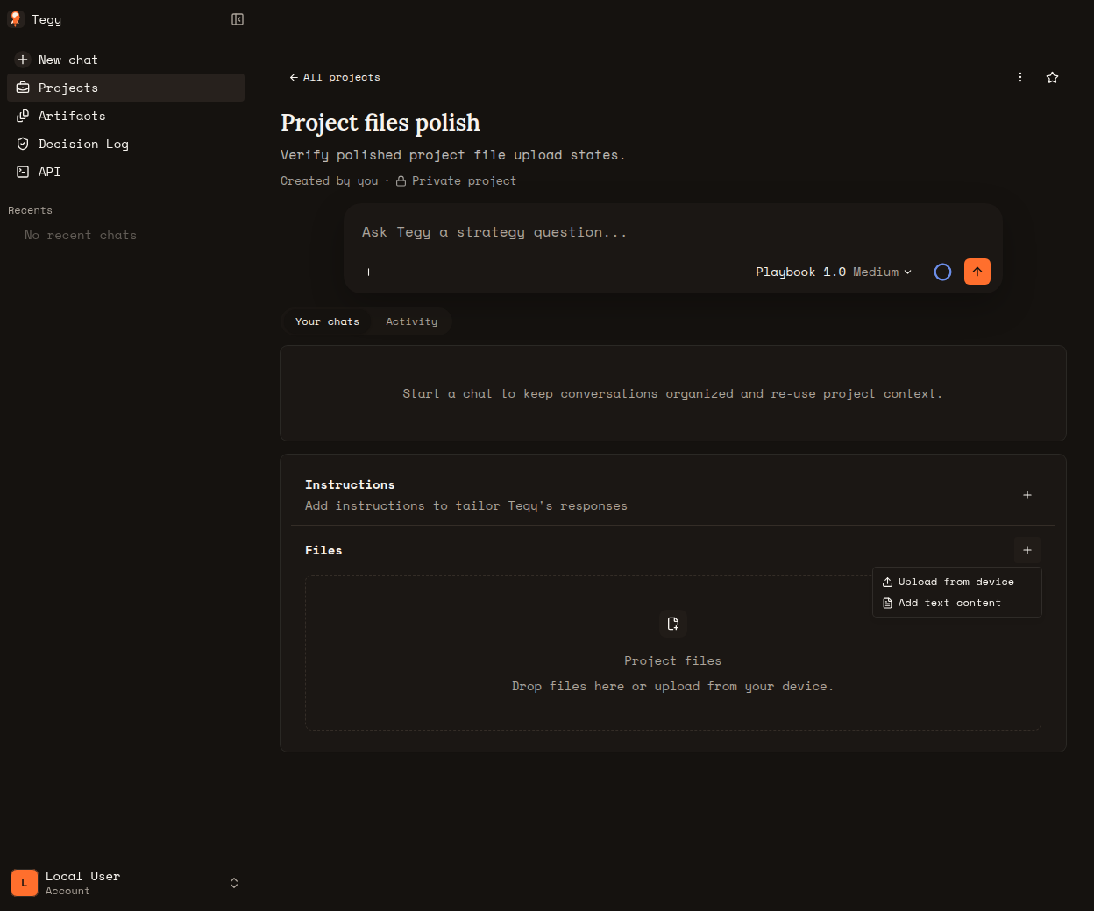Image resolution: width=1094 pixels, height=911 pixels.
Task: Send the message with orange arrow
Action: (x=977, y=272)
